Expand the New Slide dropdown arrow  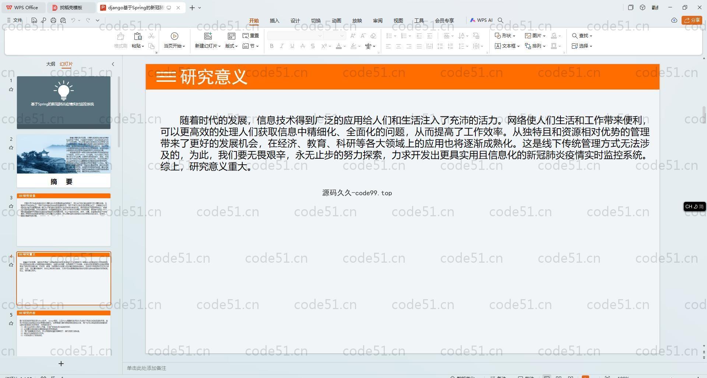click(x=219, y=46)
